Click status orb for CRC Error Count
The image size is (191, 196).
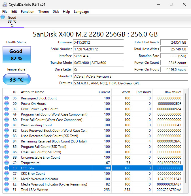tap(7, 173)
